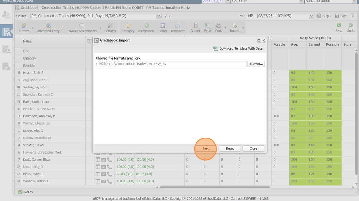This screenshot has height=201, width=359.
Task: Maximize the Gradebook Import dialog
Action: 259,41
